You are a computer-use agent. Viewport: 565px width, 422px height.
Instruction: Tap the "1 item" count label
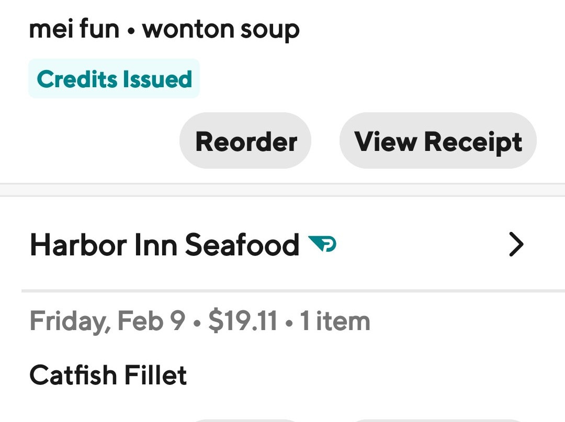335,321
